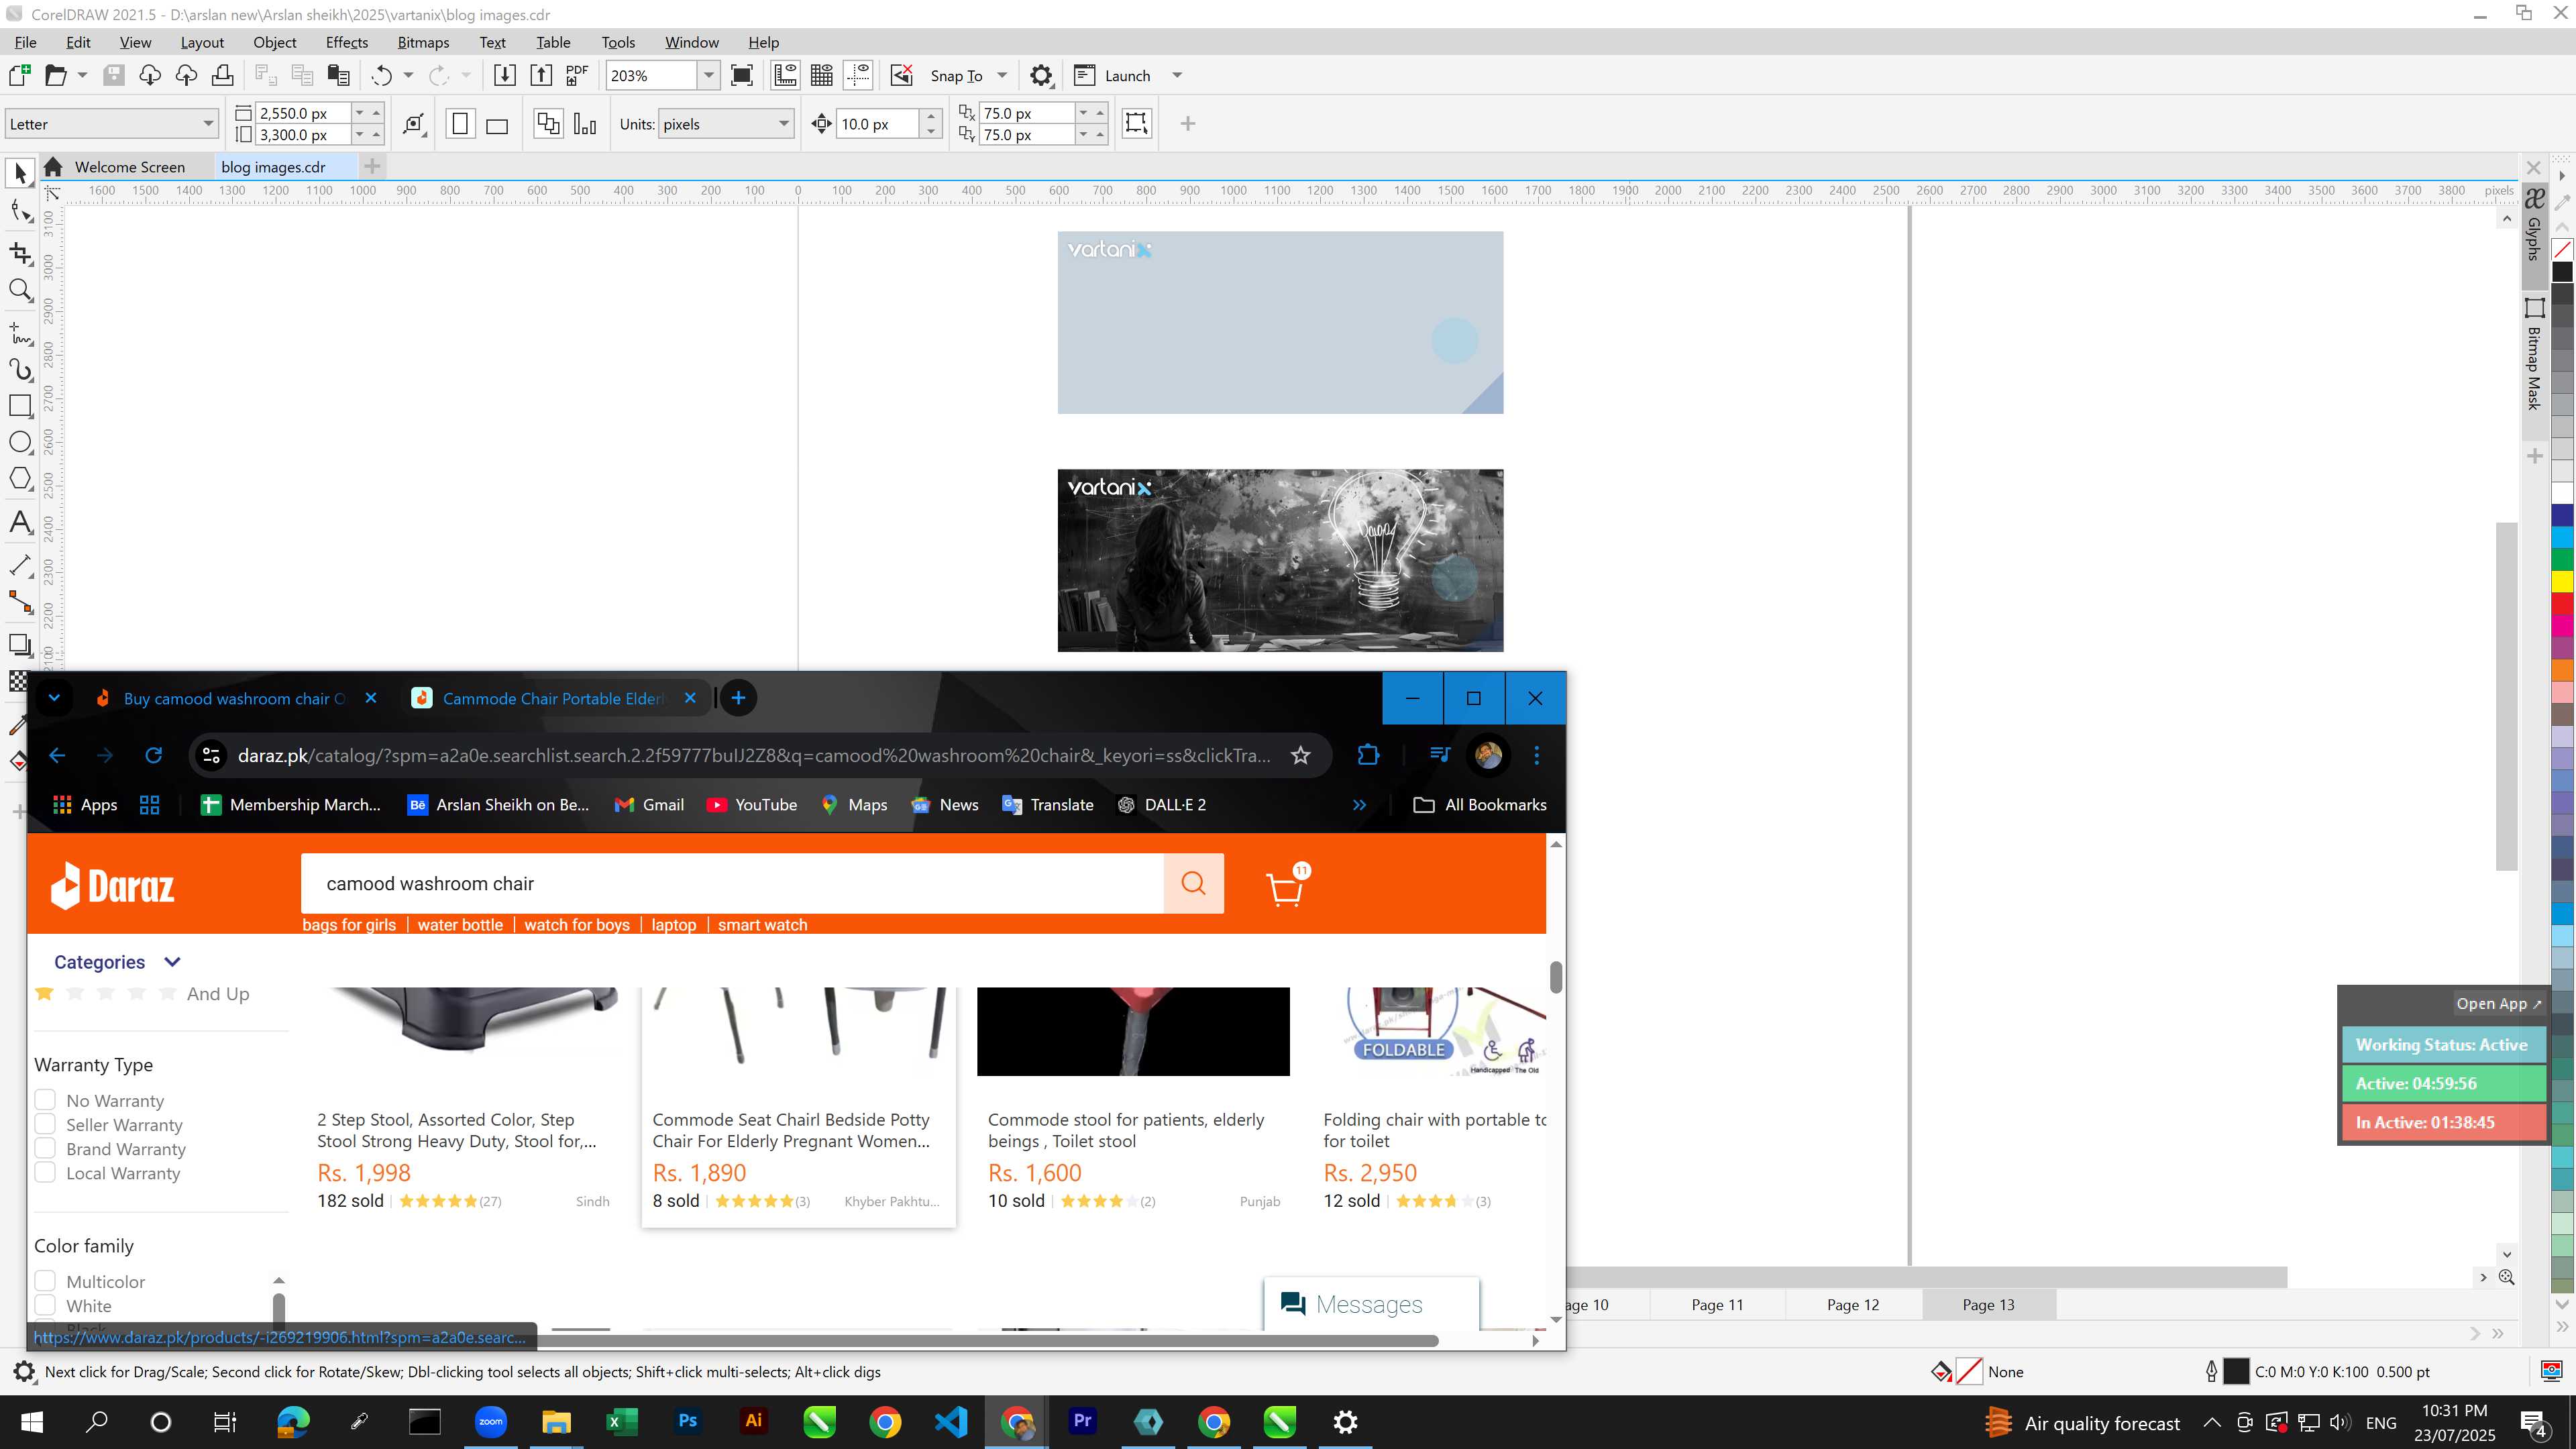Open the page size Letter dropdown
Viewport: 2576px width, 1449px height.
click(x=208, y=124)
